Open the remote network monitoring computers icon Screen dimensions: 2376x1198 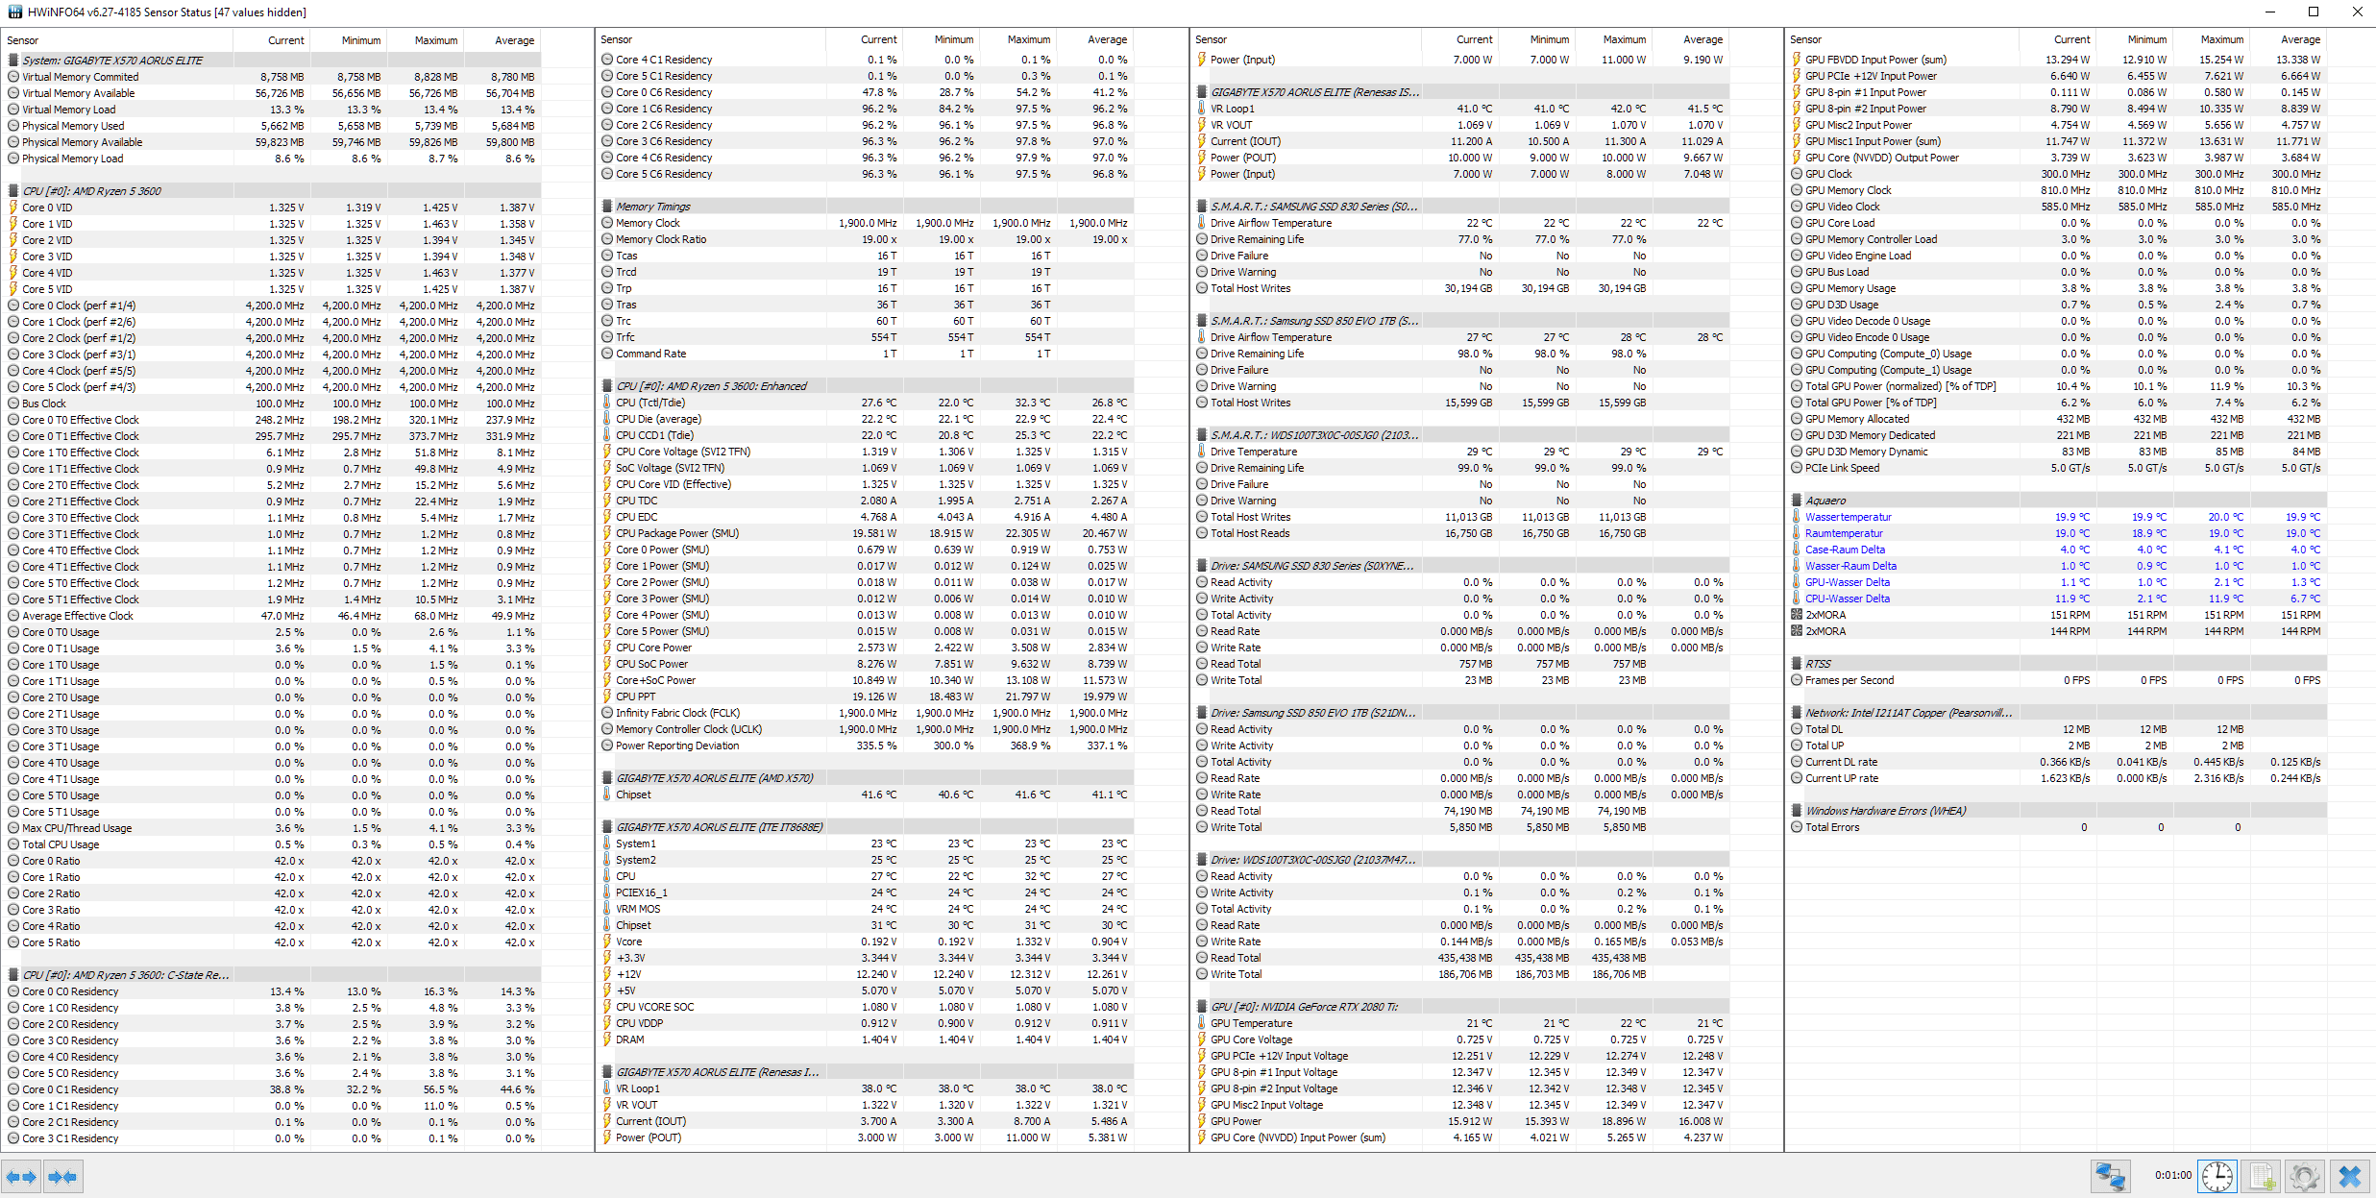coord(2110,1176)
